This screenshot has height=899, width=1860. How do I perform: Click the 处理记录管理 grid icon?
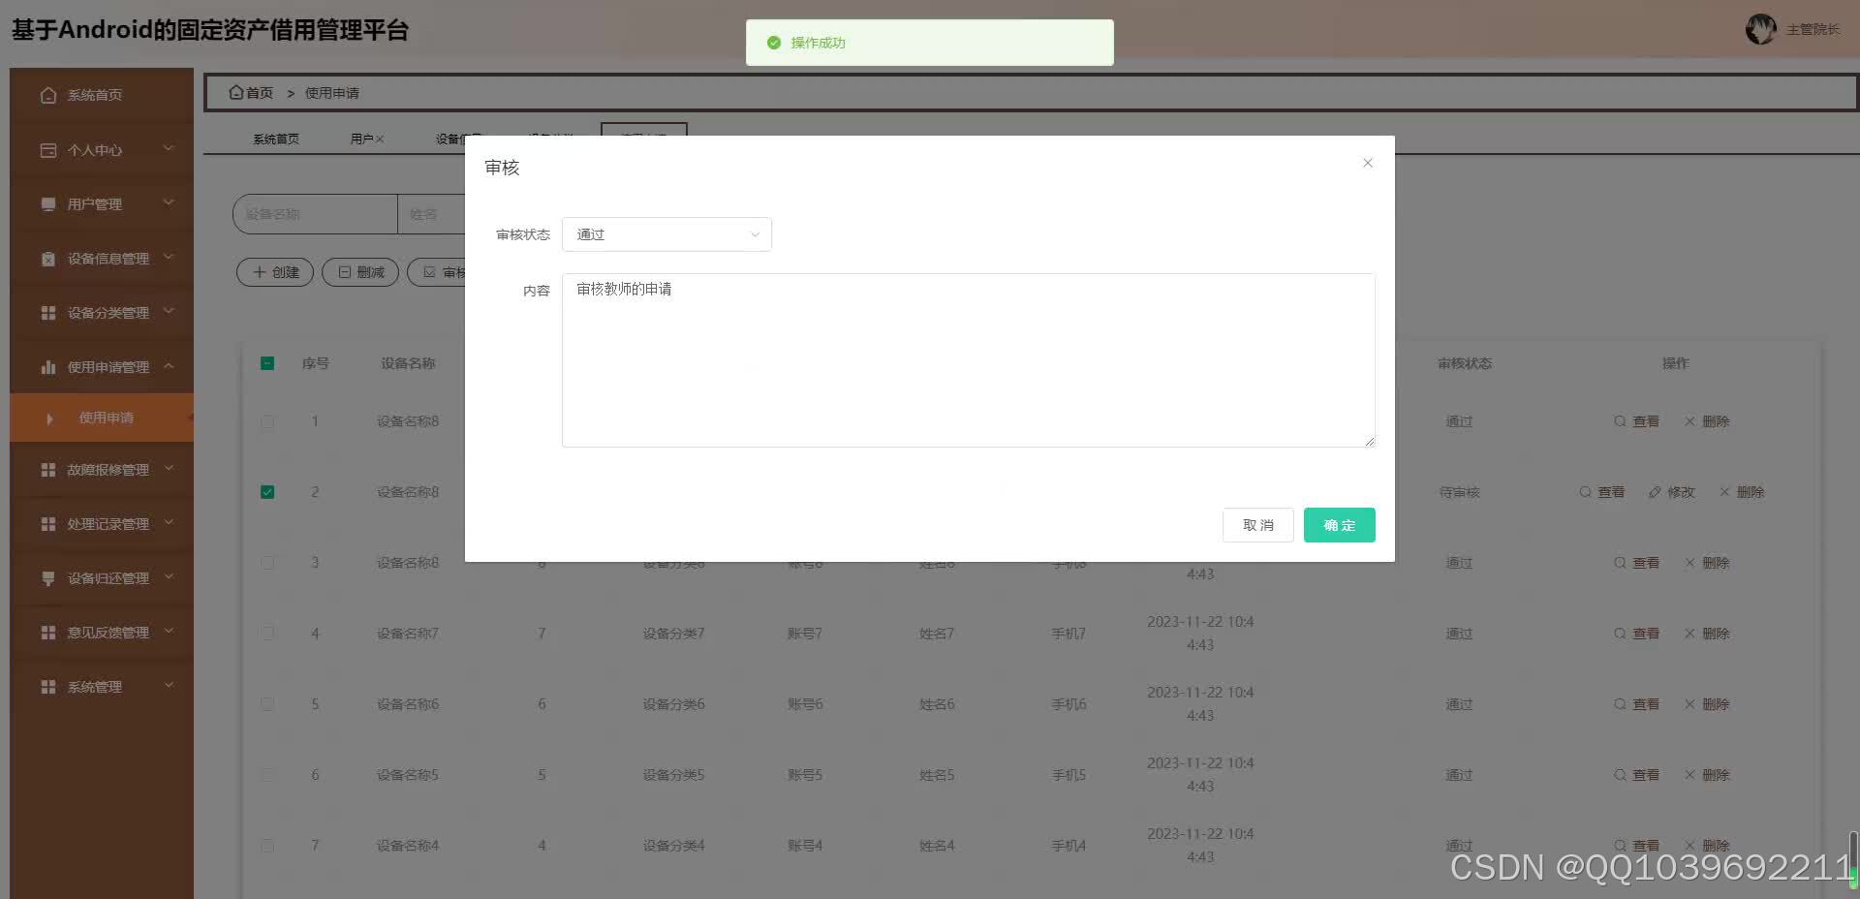[48, 524]
